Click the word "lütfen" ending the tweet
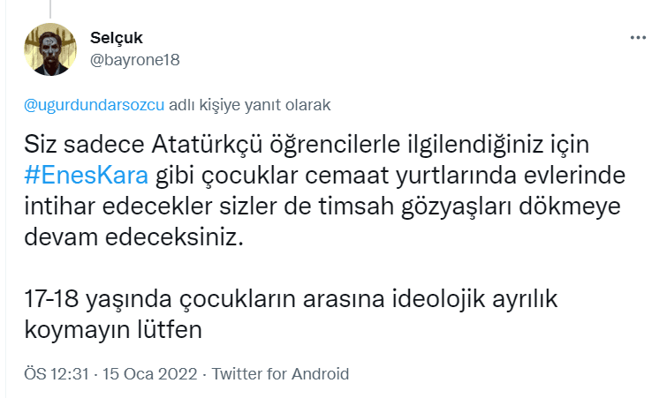 point(175,330)
